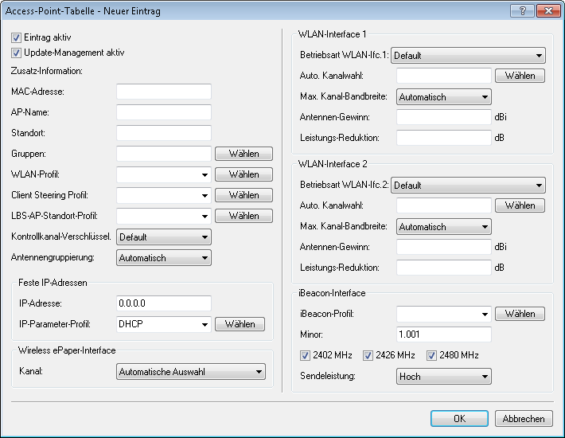Click the help question mark icon
The image size is (565, 438).
pyautogui.click(x=522, y=10)
